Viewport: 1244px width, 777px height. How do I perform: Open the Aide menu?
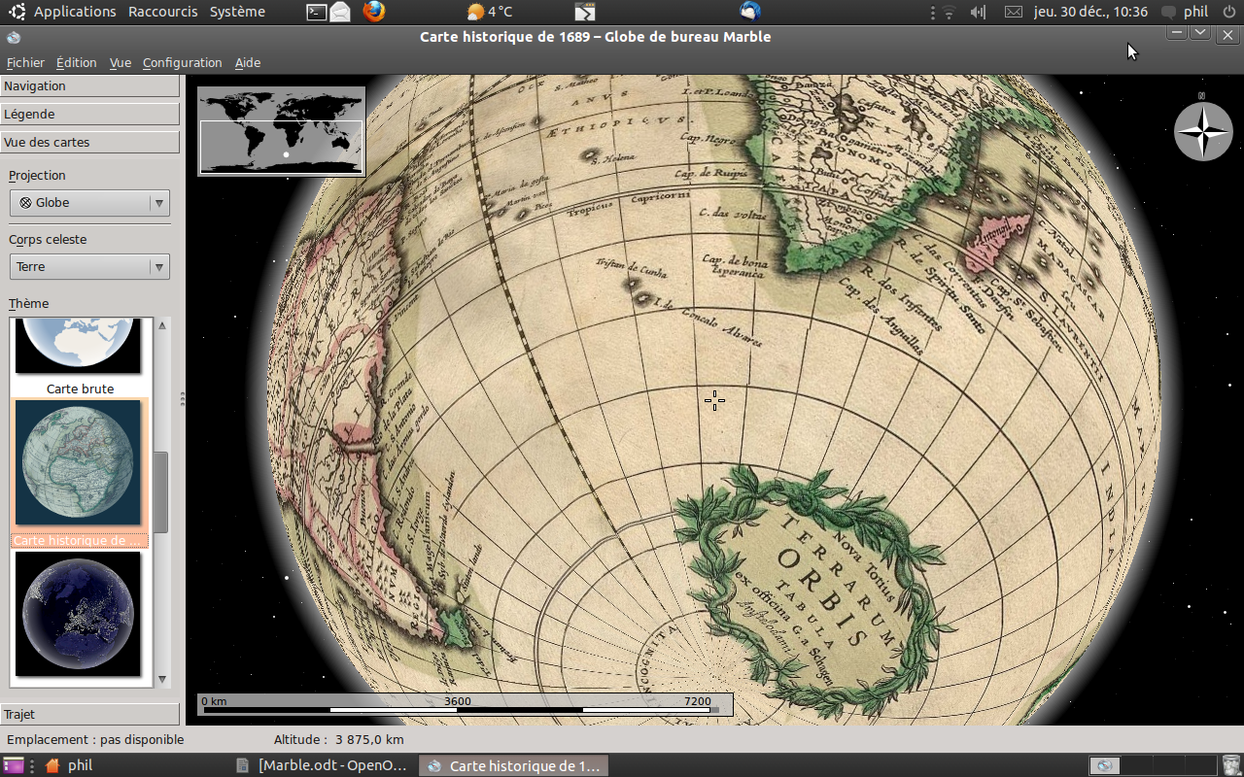(248, 62)
